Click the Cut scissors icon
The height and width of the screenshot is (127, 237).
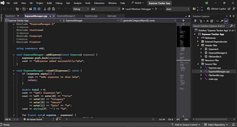(x=45, y=9)
